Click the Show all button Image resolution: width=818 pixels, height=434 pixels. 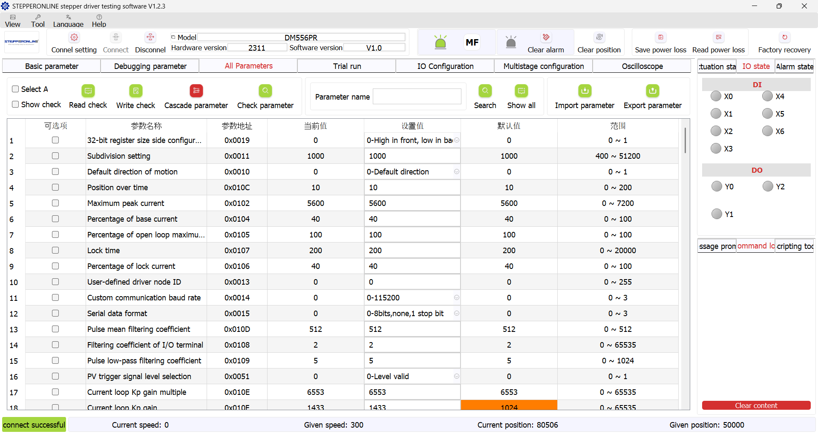pyautogui.click(x=521, y=97)
